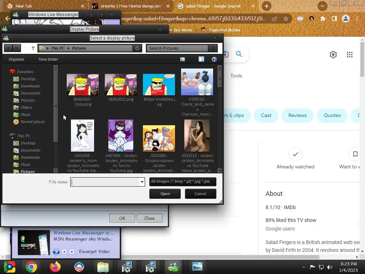Expand the Pictures breadcrumb arrow
Viewport: 365px width, 274px height.
point(68,48)
